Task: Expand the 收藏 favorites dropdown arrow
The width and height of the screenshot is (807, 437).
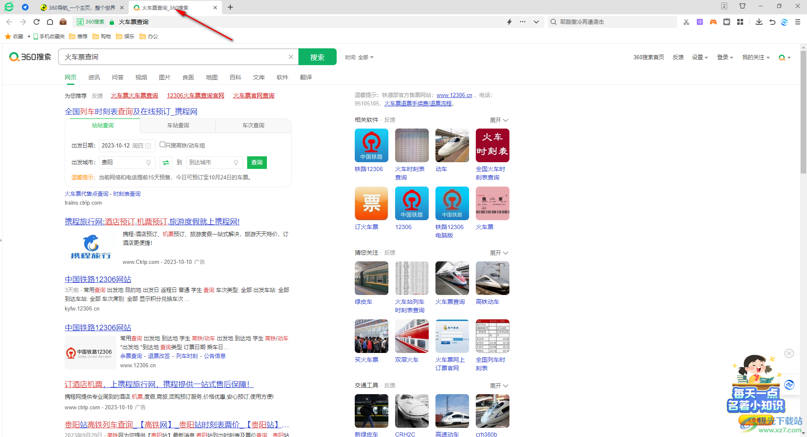Action: coord(29,37)
